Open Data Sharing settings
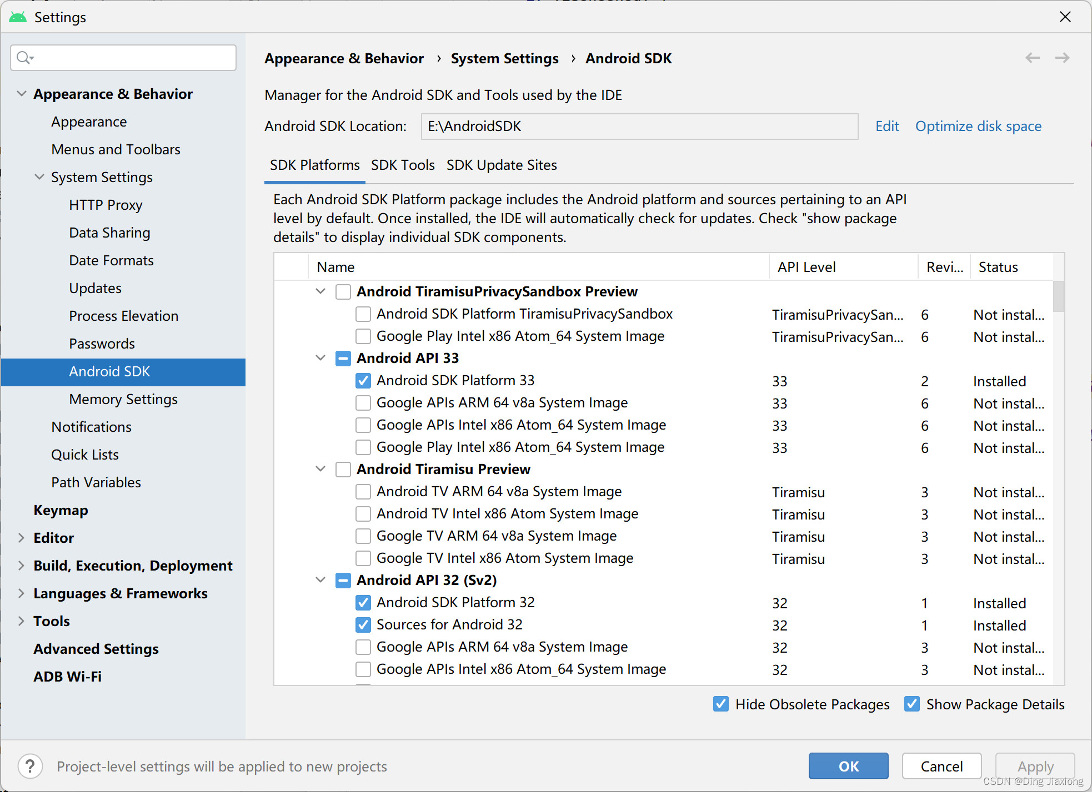Image resolution: width=1092 pixels, height=792 pixels. pos(109,233)
